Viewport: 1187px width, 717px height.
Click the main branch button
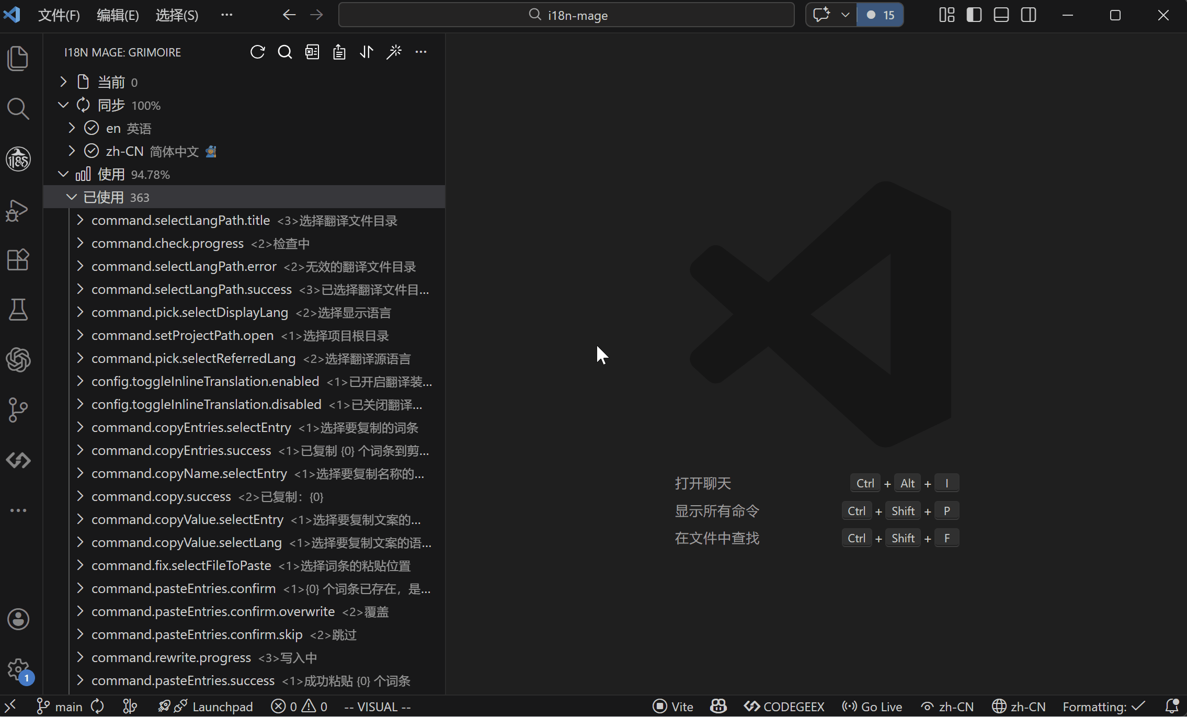click(x=60, y=707)
